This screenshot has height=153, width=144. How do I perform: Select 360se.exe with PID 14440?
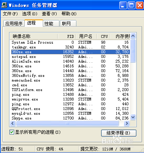70,71
